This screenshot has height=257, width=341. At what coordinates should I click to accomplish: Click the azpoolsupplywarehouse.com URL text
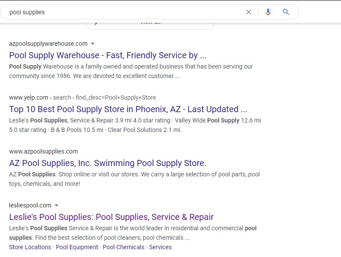pyautogui.click(x=48, y=44)
